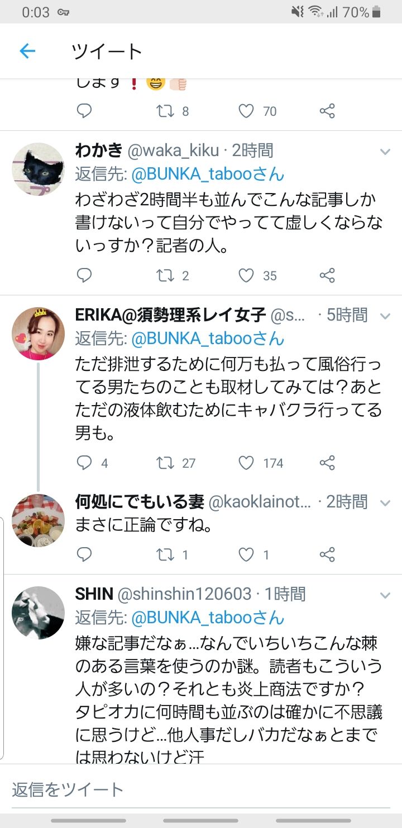This screenshot has width=402, height=828.
Task: Open the @BUNKA_taboo mention in SHIN's tweet
Action: coord(208,617)
